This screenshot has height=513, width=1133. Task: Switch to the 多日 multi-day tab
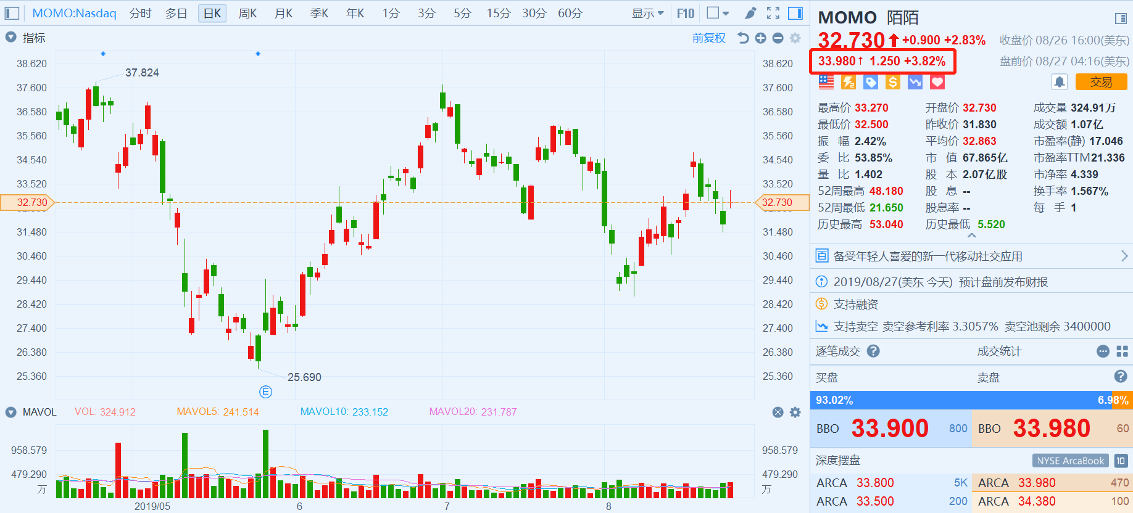pyautogui.click(x=176, y=13)
